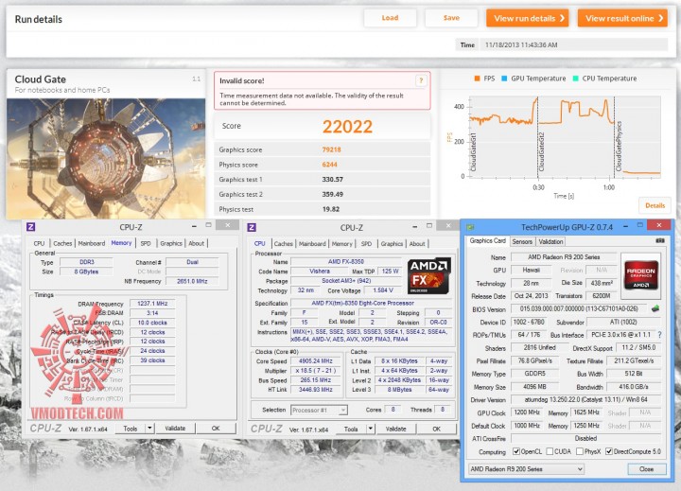Click the Graphics score value 79218

(331, 149)
